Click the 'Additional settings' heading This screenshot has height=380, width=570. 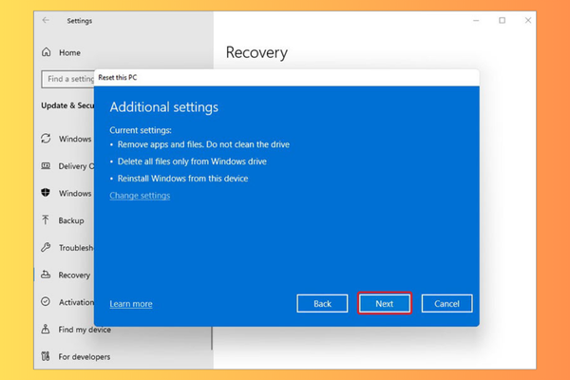164,107
